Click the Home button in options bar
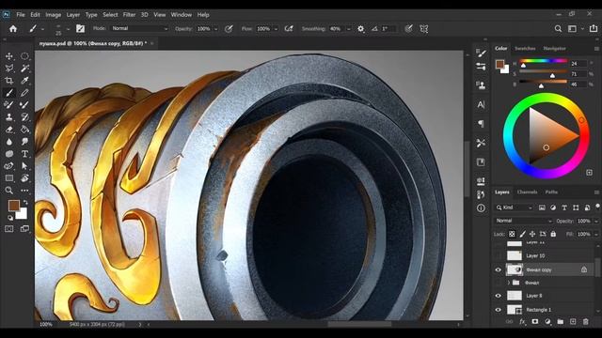602x338 pixels. click(x=13, y=29)
